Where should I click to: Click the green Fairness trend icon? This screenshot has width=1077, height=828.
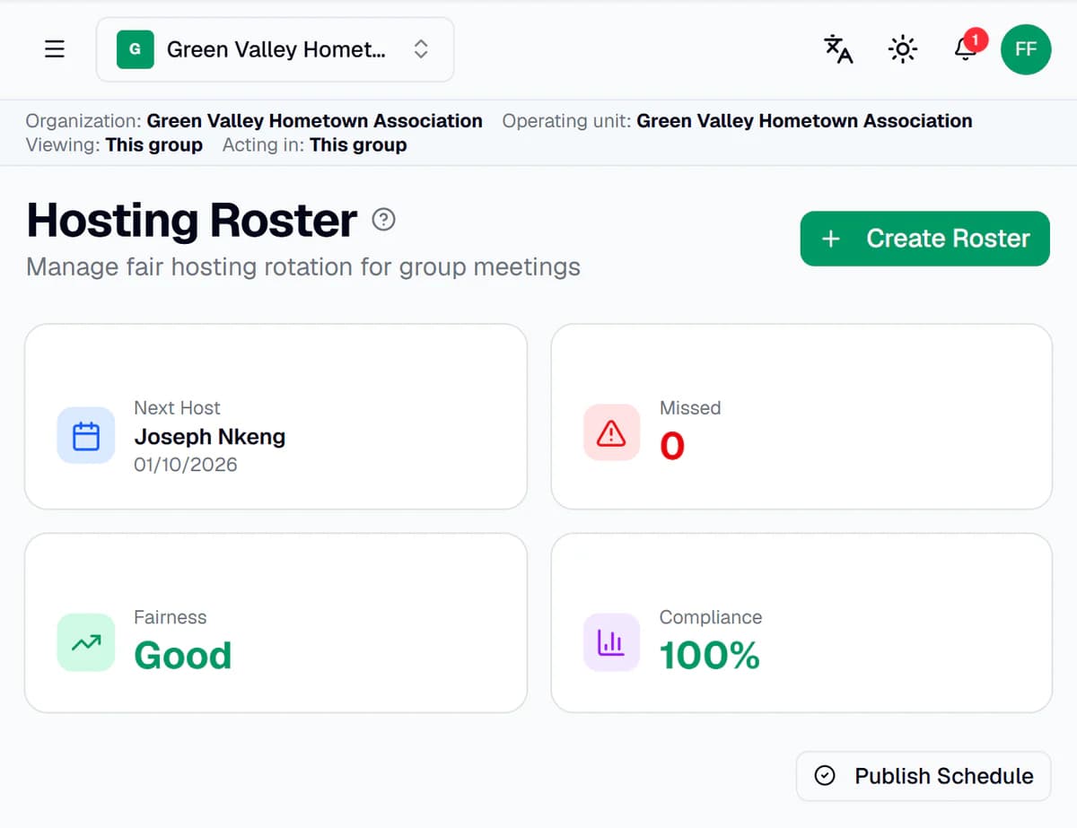point(86,642)
